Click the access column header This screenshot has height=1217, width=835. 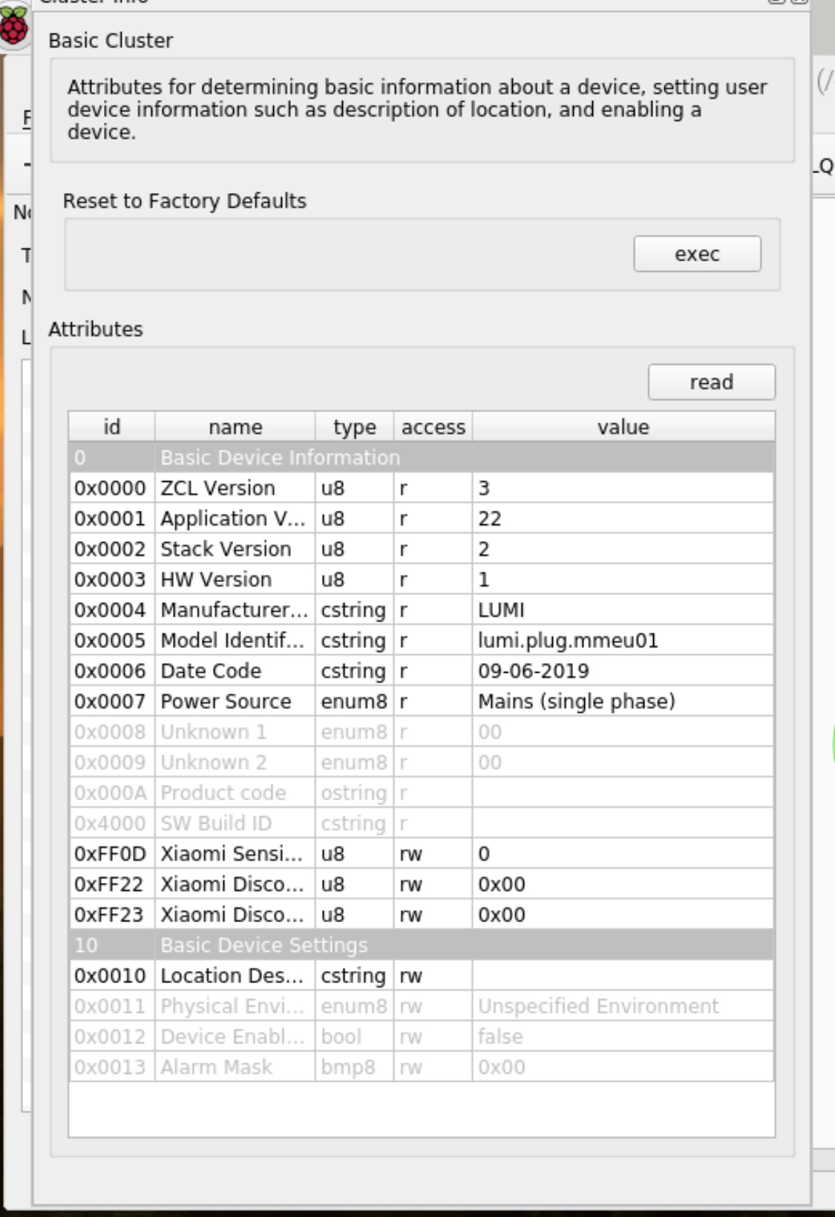point(433,427)
